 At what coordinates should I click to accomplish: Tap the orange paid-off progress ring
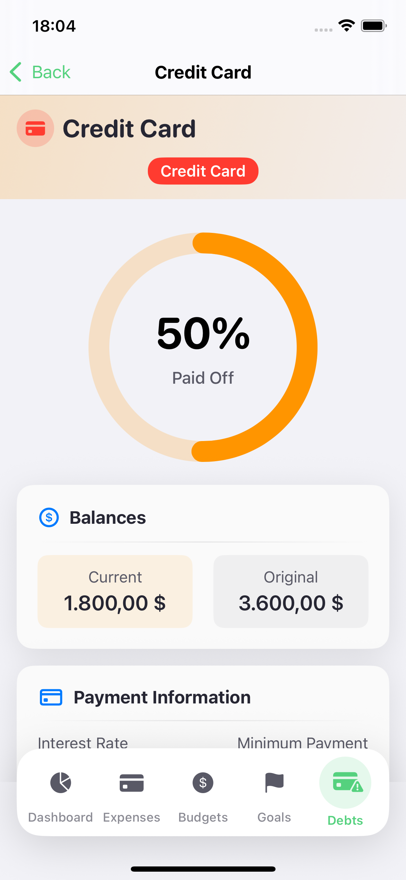click(x=307, y=348)
